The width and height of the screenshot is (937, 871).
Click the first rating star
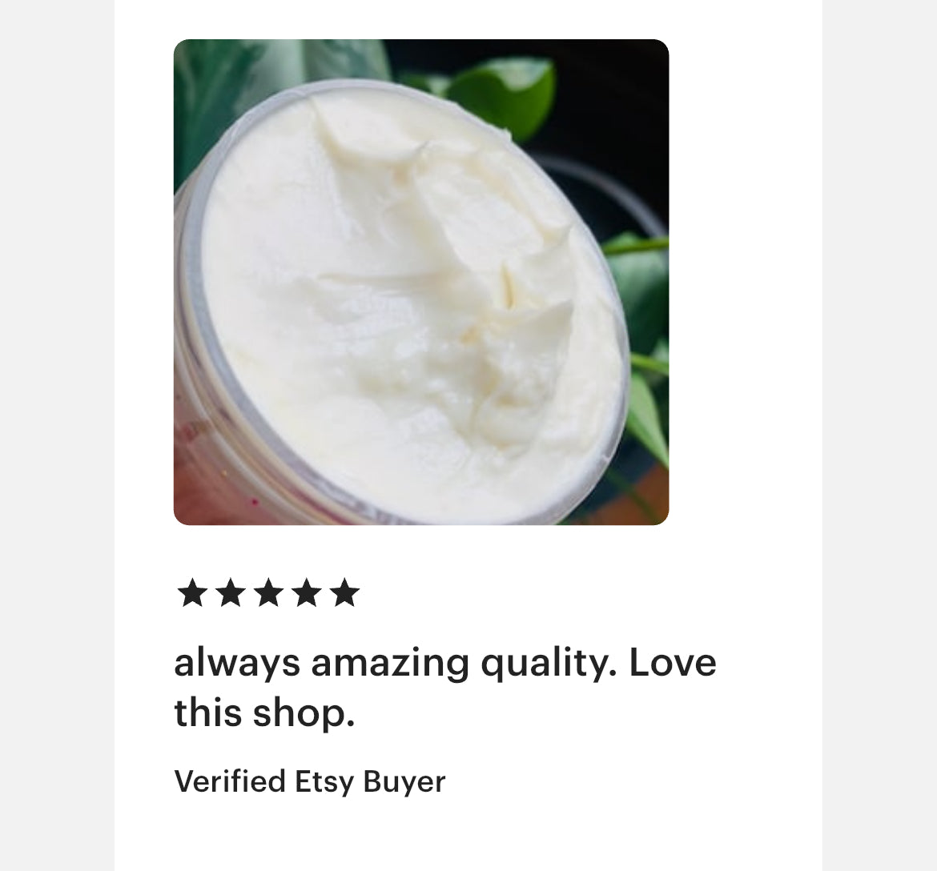(192, 592)
